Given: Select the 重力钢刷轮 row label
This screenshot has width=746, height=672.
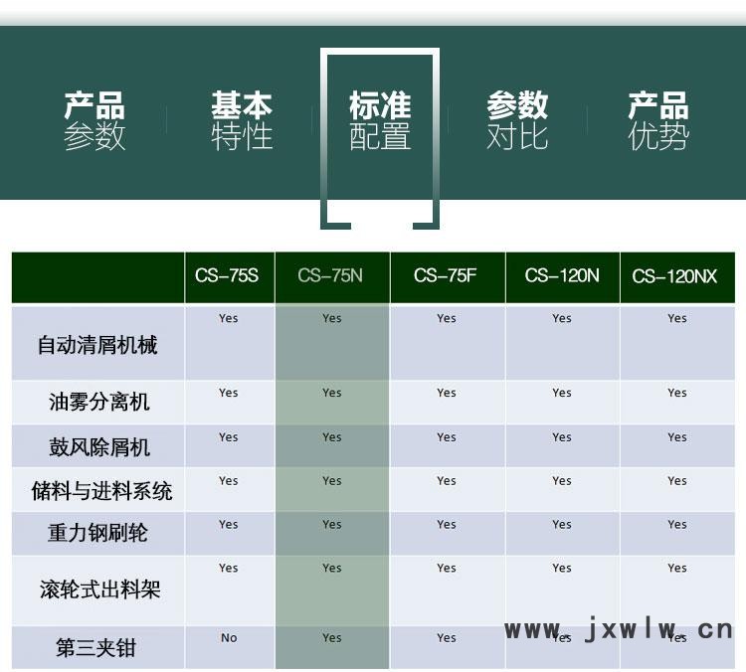Looking at the screenshot, I should 97,533.
